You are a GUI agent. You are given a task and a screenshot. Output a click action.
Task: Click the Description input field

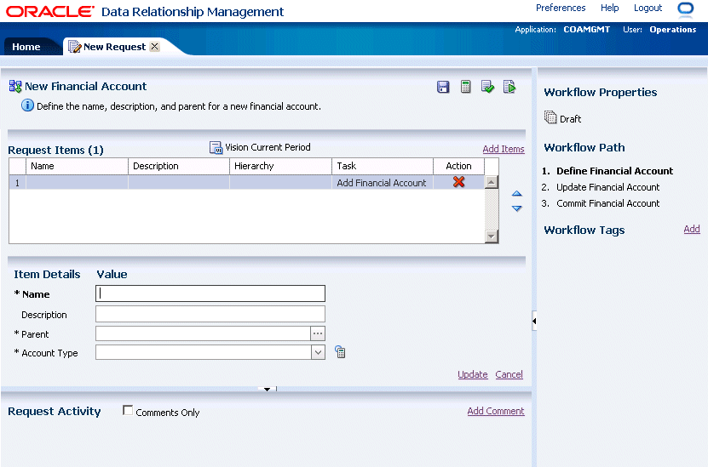coord(210,314)
